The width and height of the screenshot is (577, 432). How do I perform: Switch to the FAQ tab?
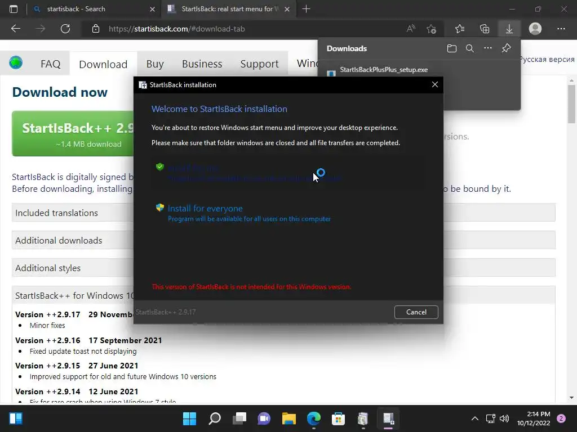(x=50, y=64)
